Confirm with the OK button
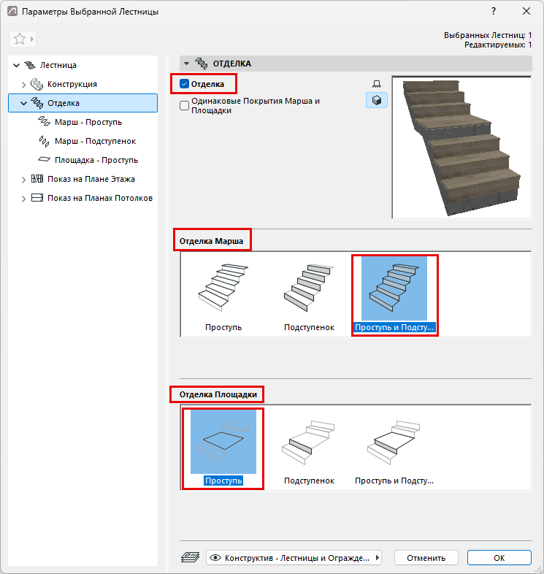544x574 pixels. (x=499, y=557)
